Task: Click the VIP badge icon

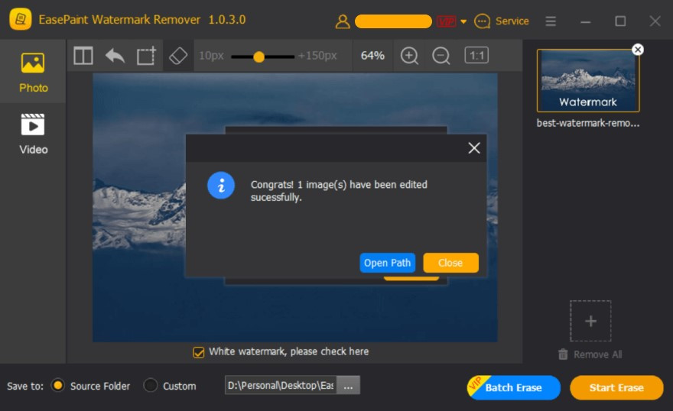Action: click(x=447, y=21)
